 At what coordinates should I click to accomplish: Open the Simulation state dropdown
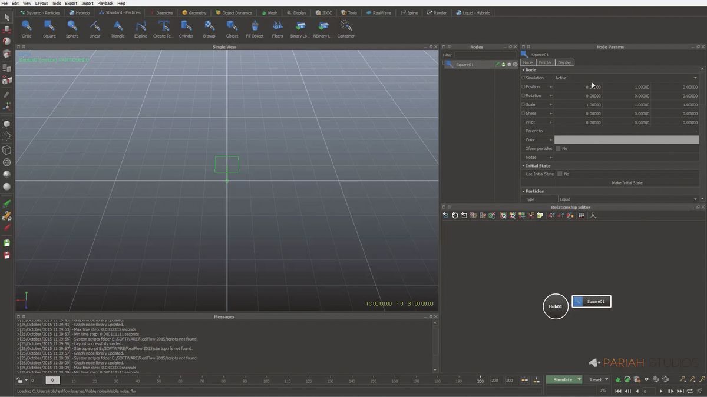tap(695, 78)
